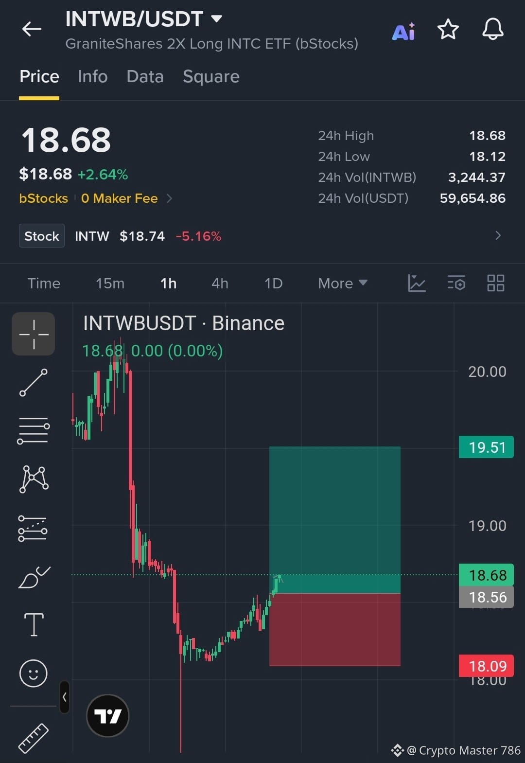Select the ruler measure tool
Screen dimensions: 525x763
coord(34,739)
